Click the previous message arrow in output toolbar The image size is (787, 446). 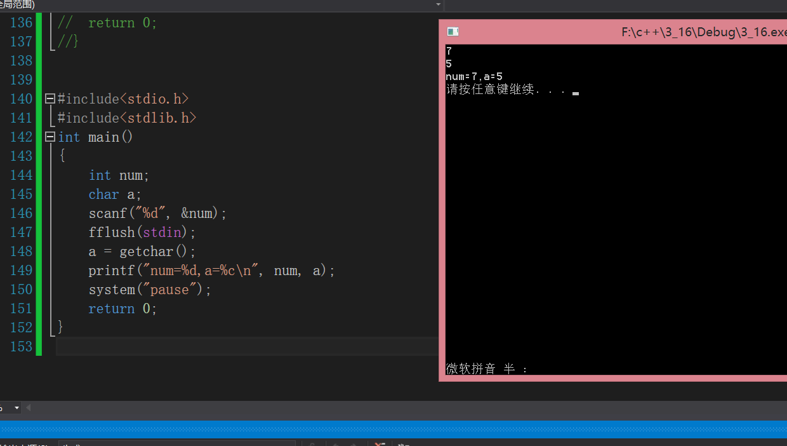[334, 443]
